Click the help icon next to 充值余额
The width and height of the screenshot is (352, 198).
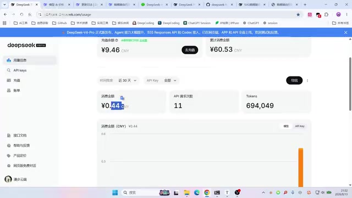click(117, 40)
